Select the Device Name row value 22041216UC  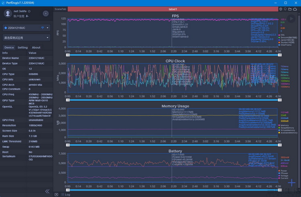(37, 58)
